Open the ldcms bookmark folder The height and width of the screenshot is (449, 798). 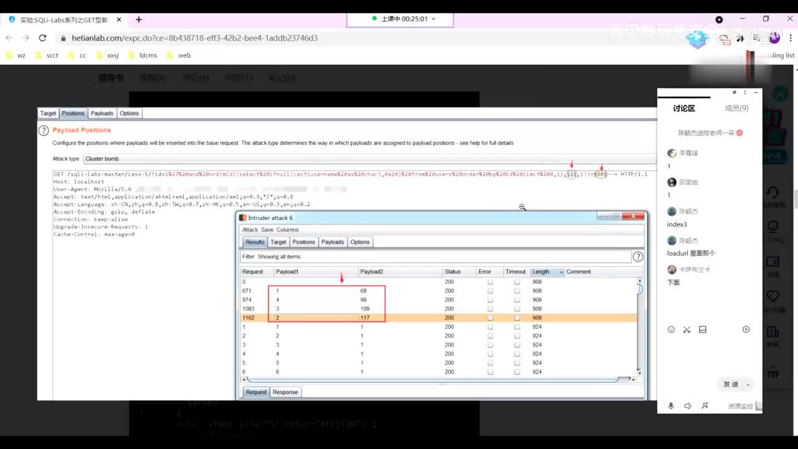142,56
